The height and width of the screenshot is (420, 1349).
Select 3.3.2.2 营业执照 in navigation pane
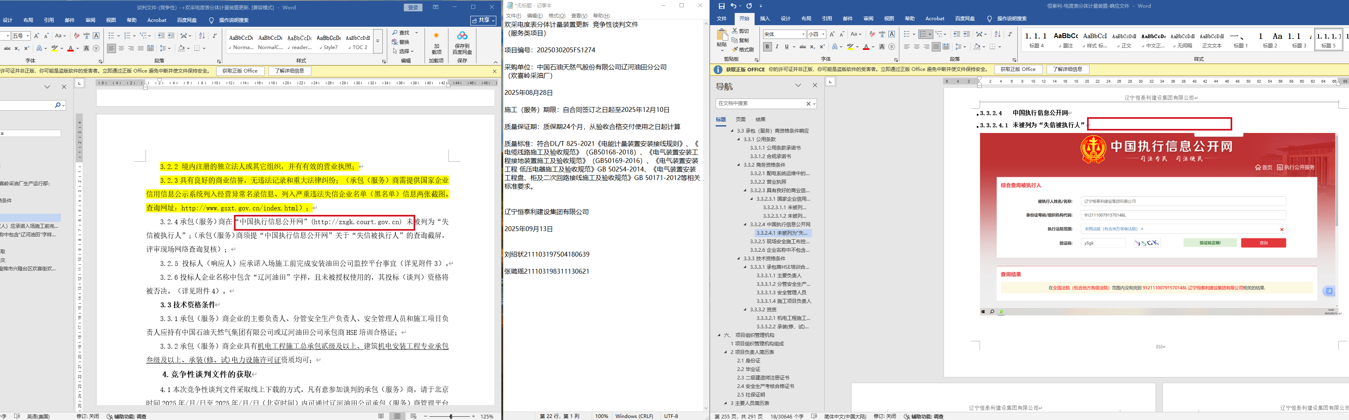[768, 182]
